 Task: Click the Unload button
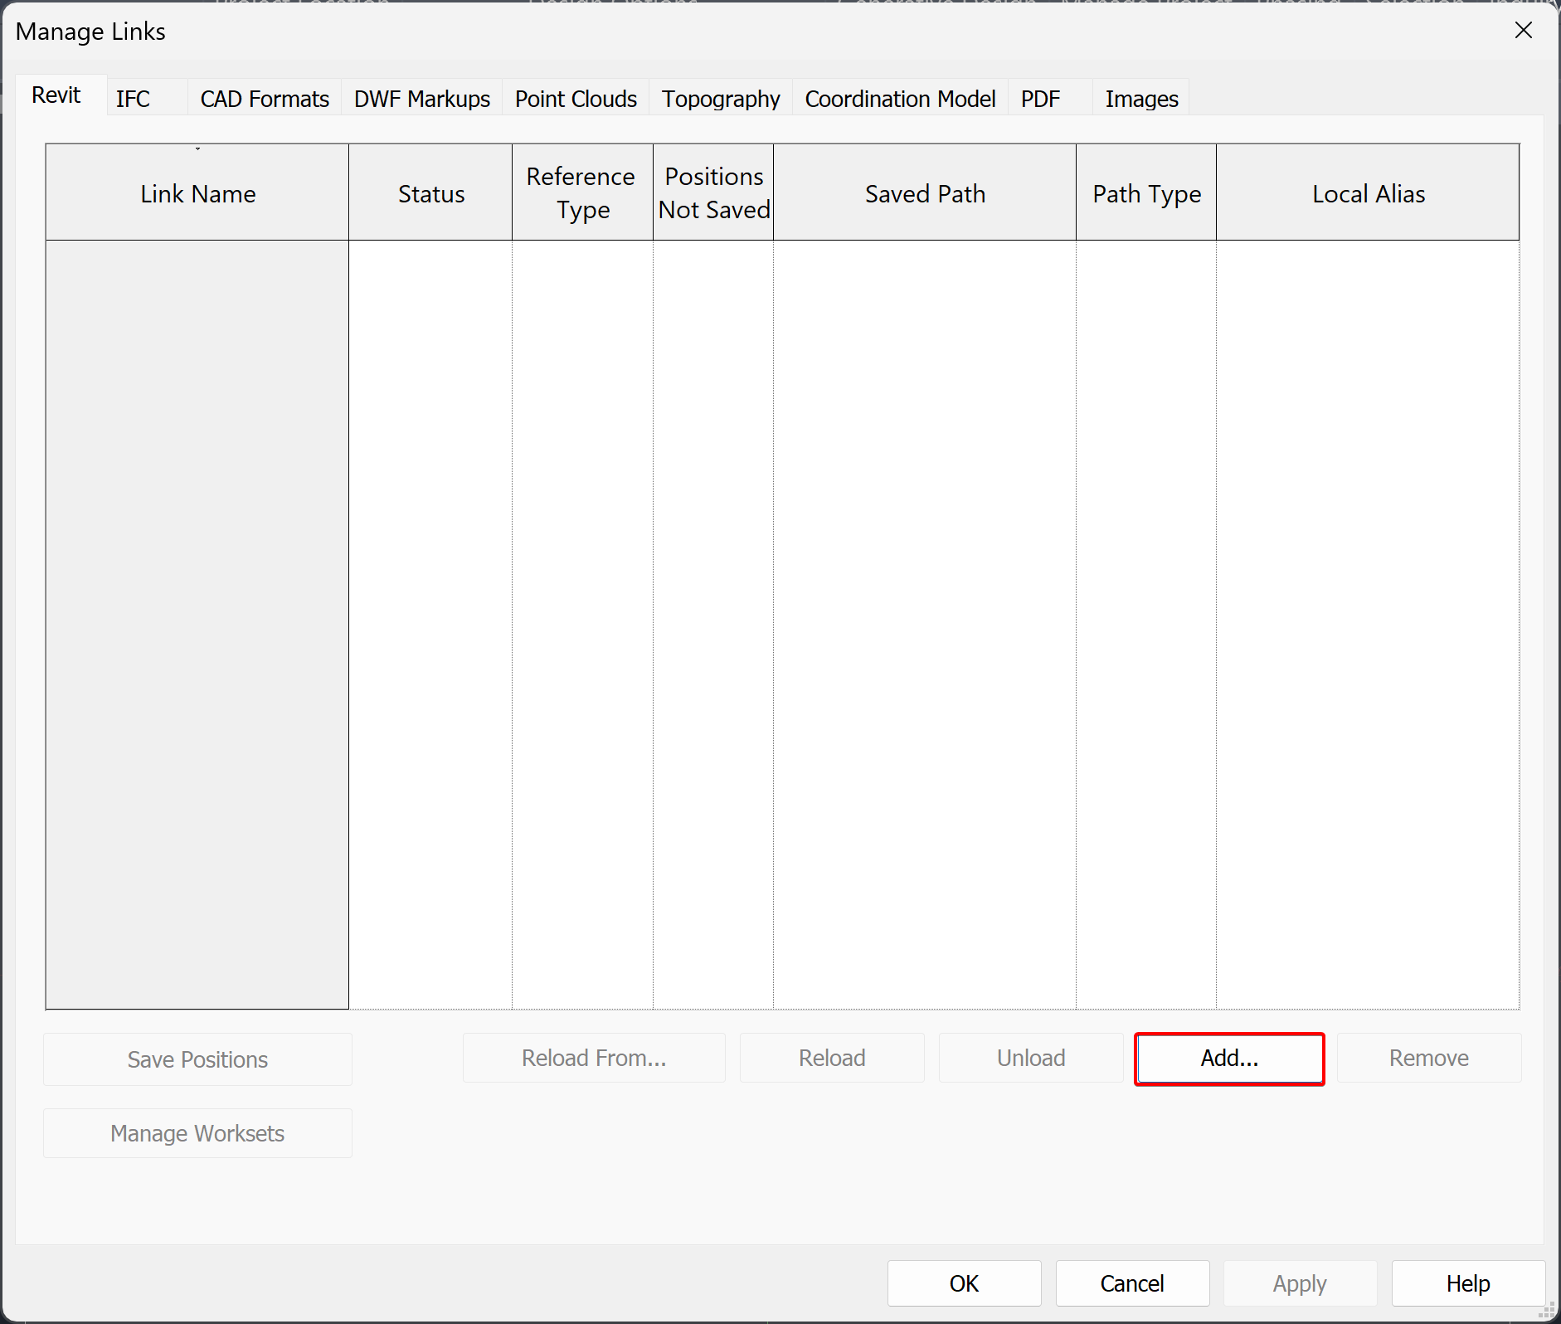[1030, 1058]
